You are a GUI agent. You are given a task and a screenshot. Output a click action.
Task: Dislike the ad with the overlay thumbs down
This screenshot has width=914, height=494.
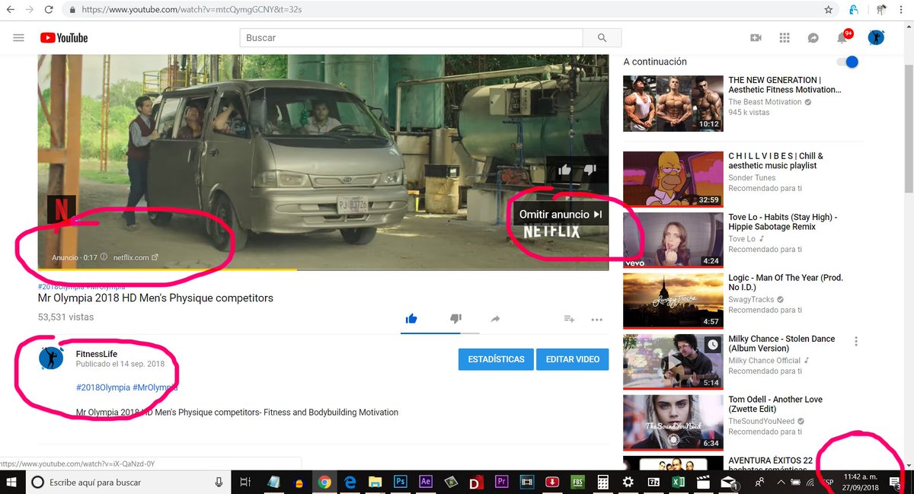click(x=590, y=170)
